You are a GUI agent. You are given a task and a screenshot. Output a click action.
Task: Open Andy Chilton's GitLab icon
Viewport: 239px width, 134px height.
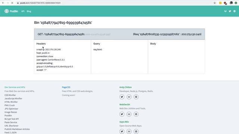(x=129, y=97)
